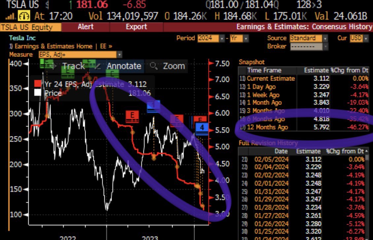The width and height of the screenshot is (373, 240).
Task: Click the -46.27% change cell
Action: point(358,127)
